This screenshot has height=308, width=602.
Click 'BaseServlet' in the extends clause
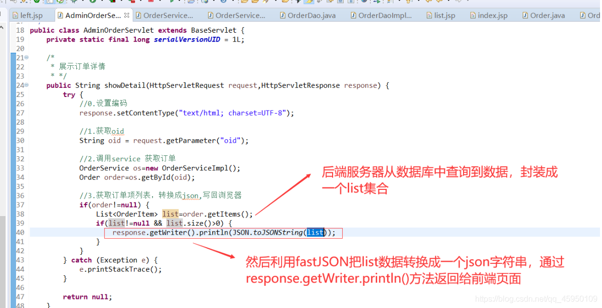[x=214, y=30]
